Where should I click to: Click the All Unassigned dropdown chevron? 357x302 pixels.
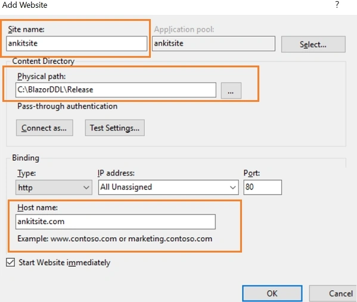click(232, 188)
